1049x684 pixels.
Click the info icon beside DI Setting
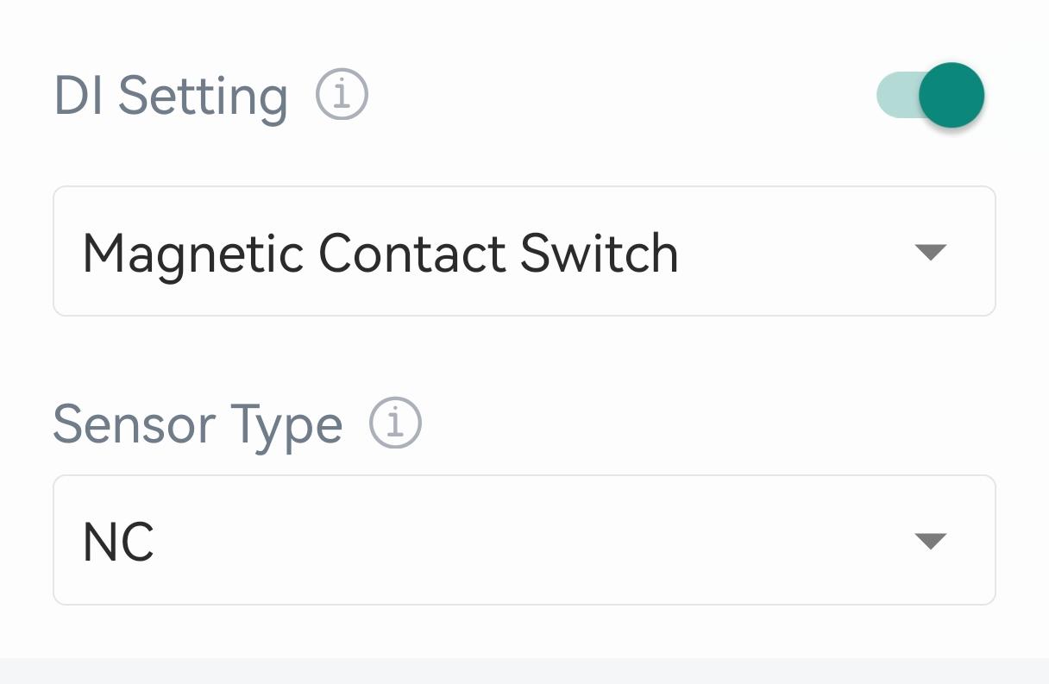point(342,94)
